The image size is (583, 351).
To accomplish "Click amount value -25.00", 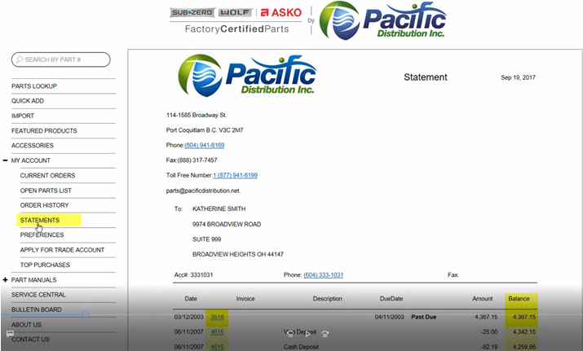I will (489, 332).
